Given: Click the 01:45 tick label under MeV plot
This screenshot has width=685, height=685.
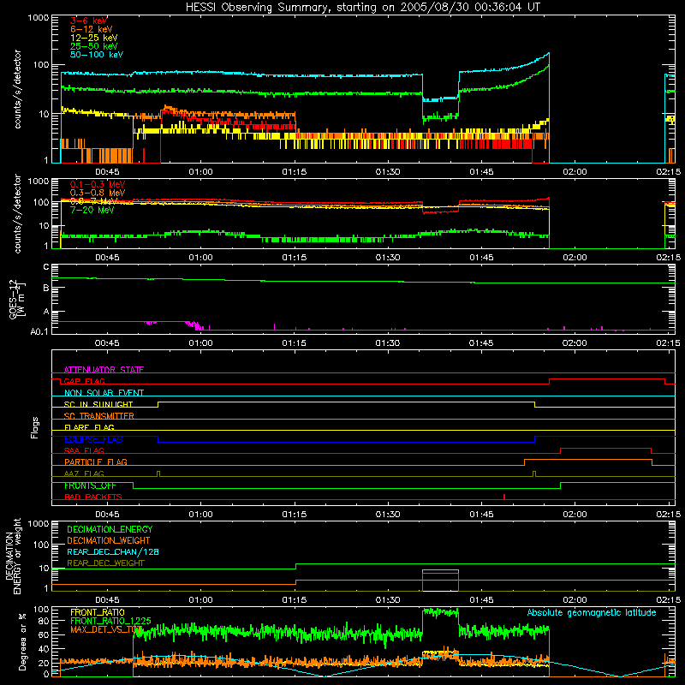Looking at the screenshot, I should (481, 258).
